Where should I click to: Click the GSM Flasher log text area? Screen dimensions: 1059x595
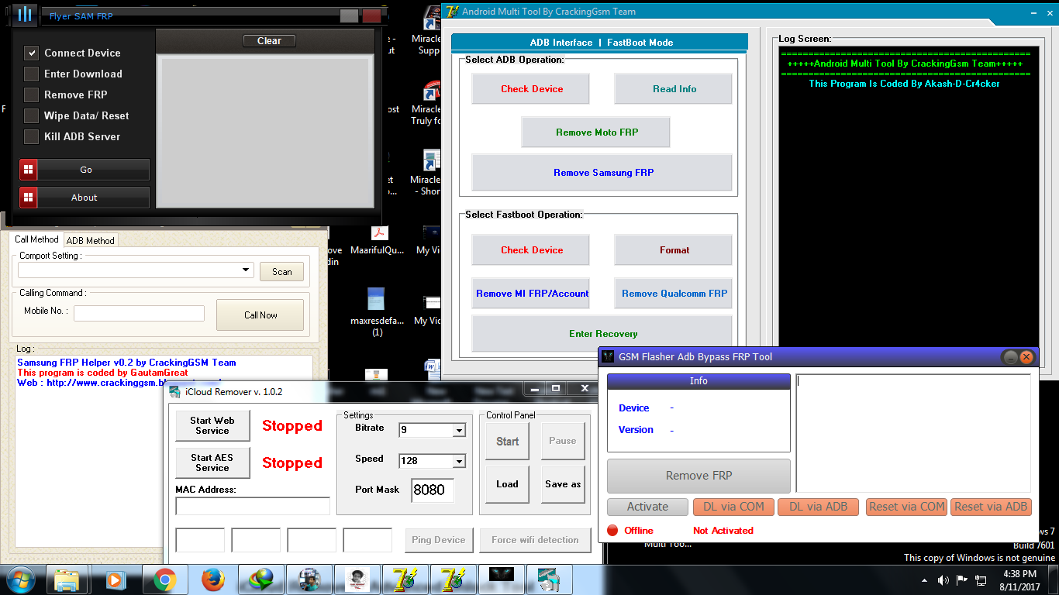click(x=913, y=433)
